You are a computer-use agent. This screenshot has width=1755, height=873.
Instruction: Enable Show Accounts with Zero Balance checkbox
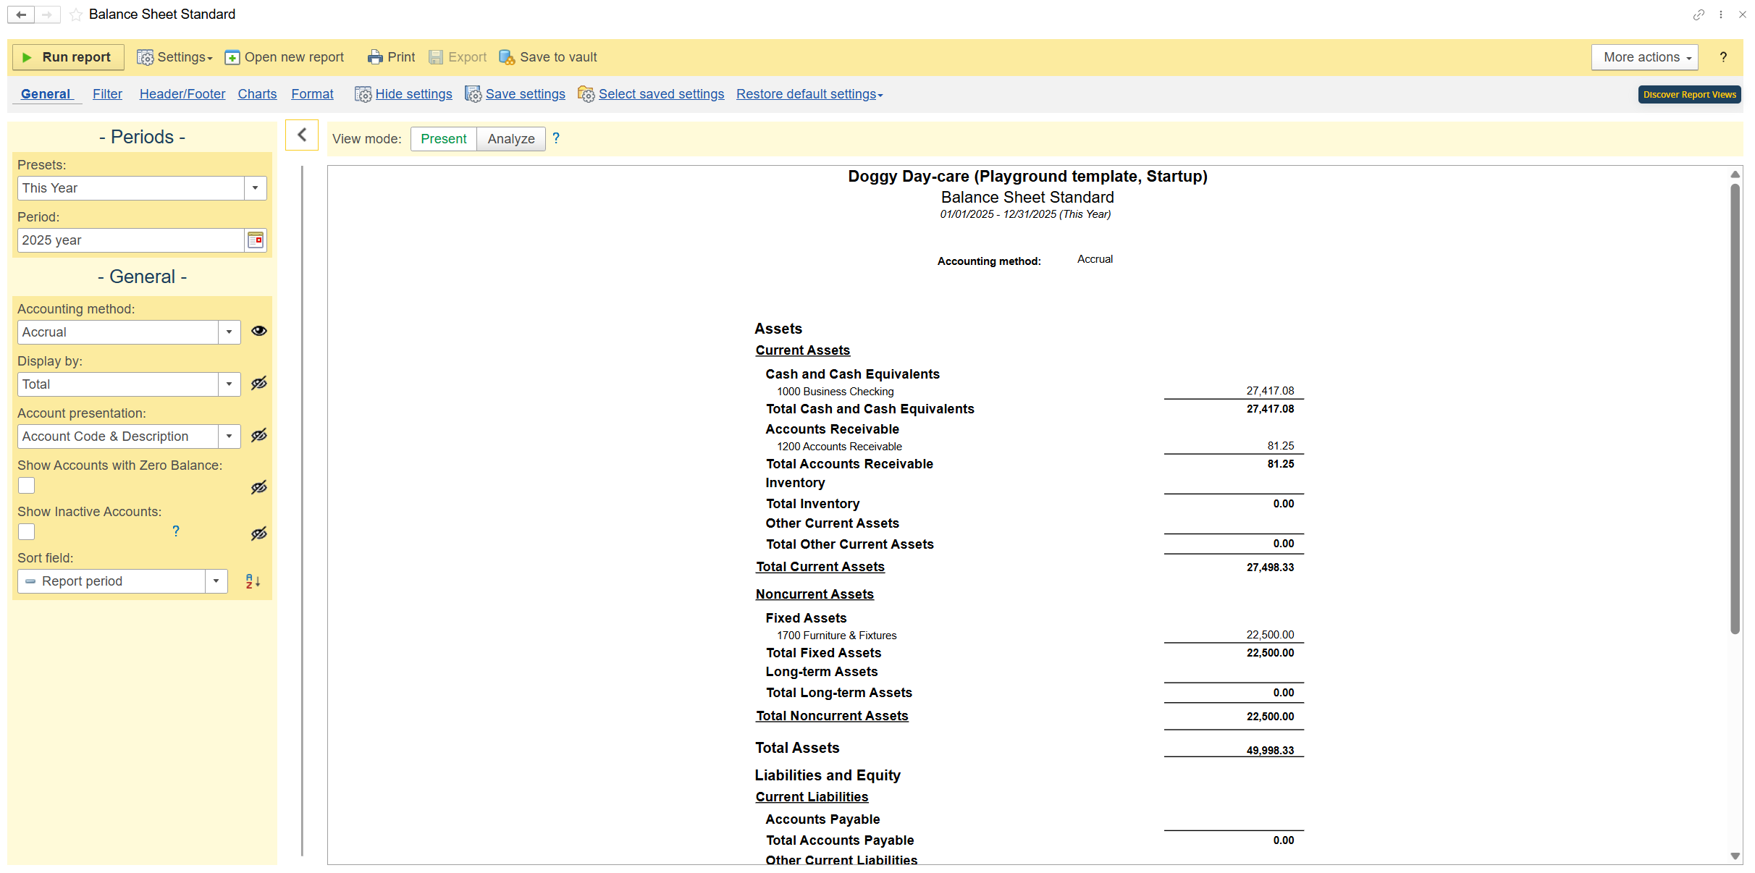point(27,486)
